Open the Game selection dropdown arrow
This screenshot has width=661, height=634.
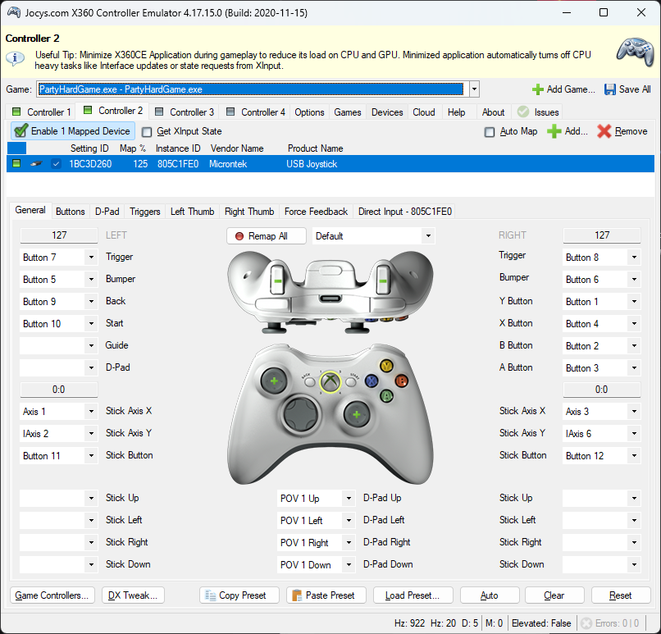pos(474,89)
